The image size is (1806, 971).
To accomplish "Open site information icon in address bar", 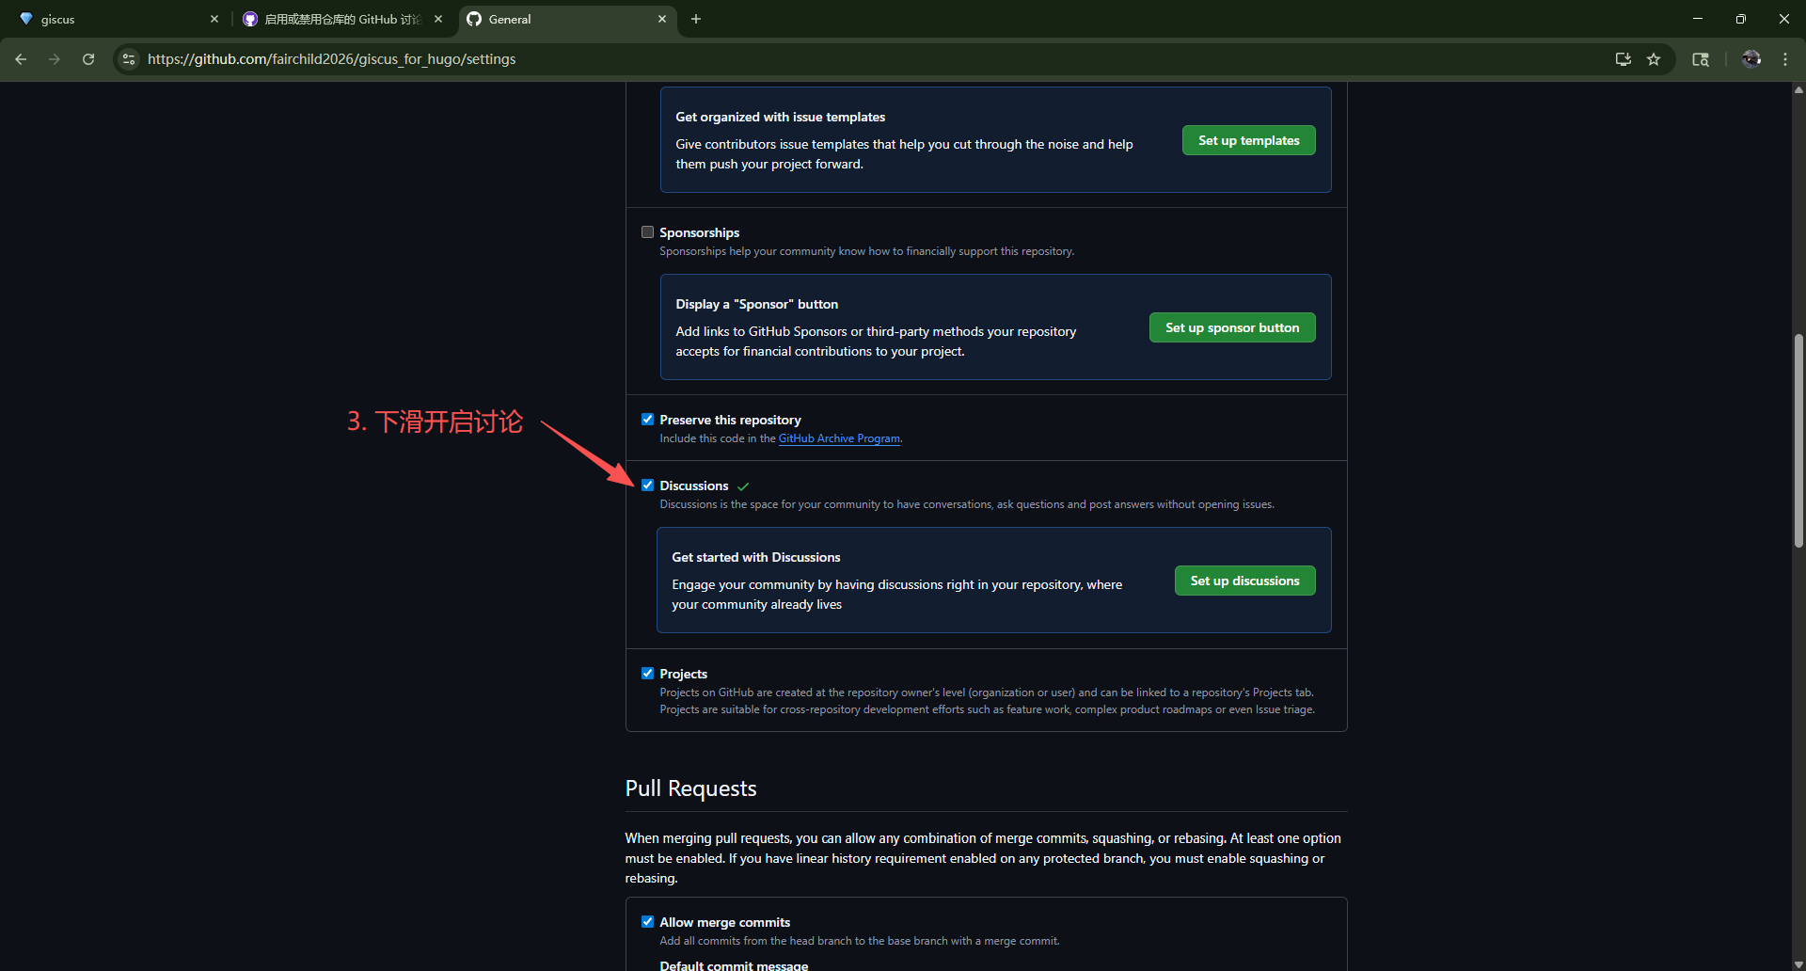I will [x=129, y=59].
